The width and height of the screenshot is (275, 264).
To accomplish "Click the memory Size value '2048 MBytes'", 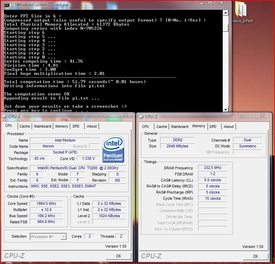I will click(178, 146).
